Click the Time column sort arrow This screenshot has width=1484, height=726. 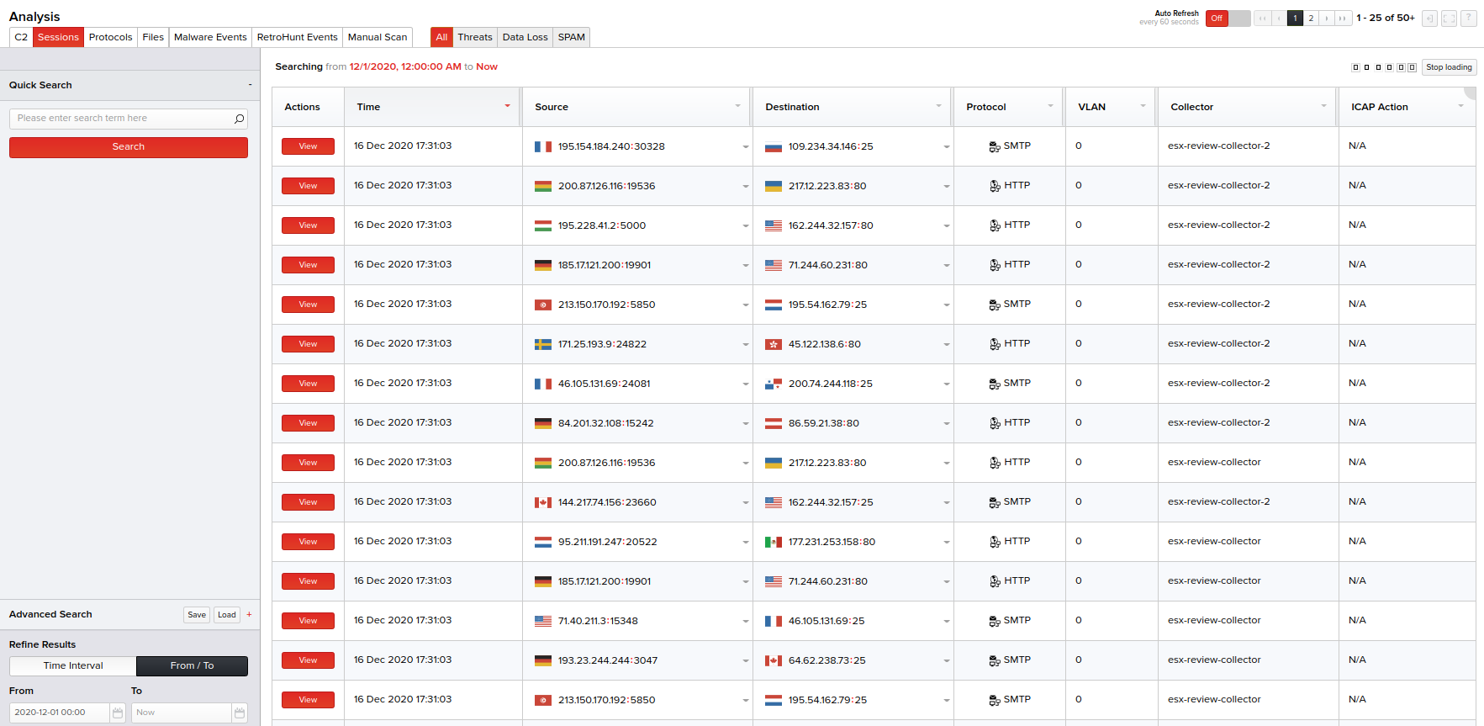click(x=507, y=106)
